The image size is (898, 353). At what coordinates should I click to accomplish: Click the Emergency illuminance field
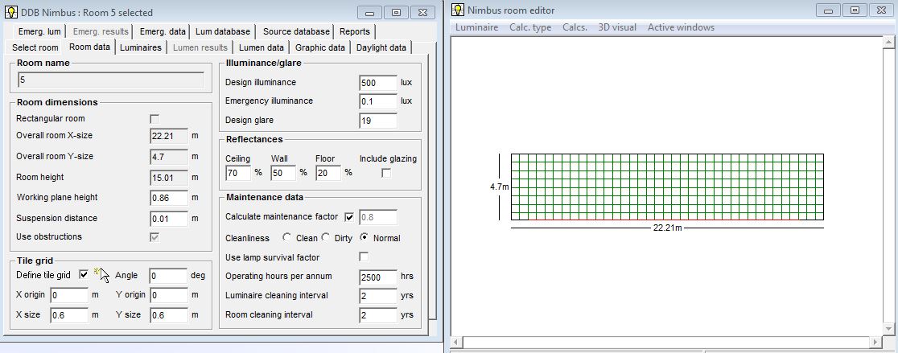[378, 101]
